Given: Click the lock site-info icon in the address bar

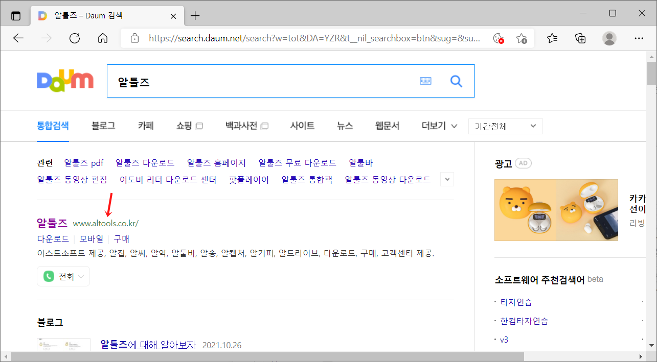Looking at the screenshot, I should tap(134, 38).
